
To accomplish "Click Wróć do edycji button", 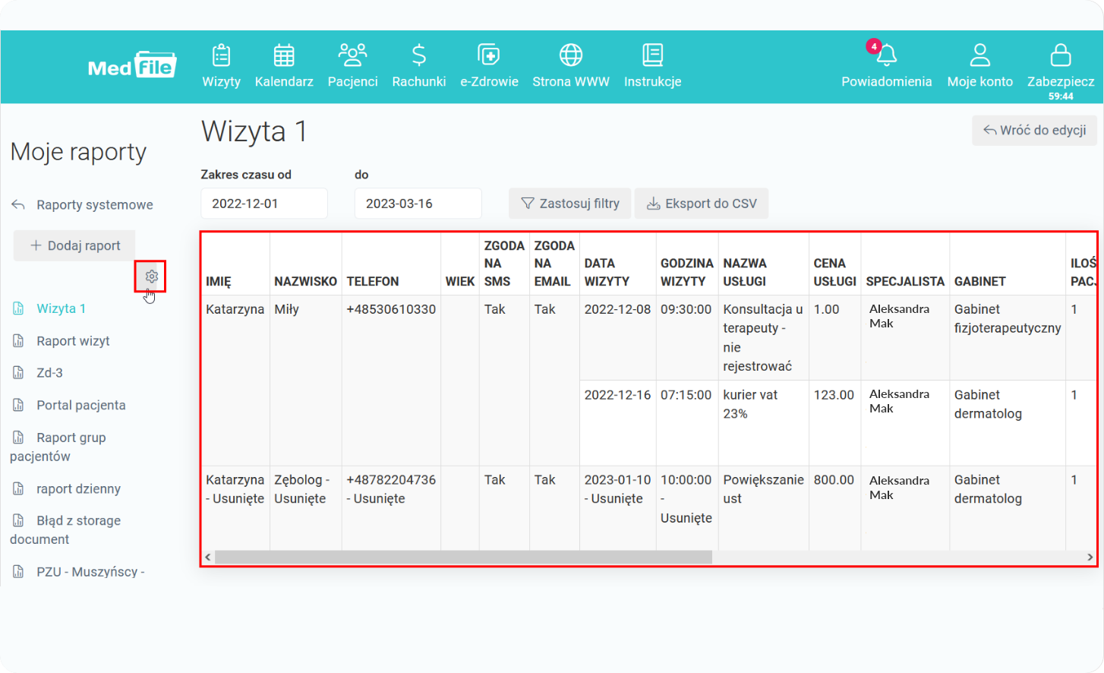I will pyautogui.click(x=1034, y=131).
